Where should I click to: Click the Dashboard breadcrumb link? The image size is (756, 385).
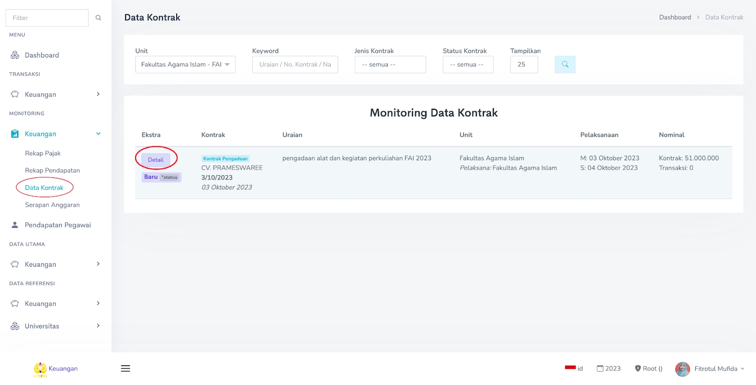(675, 17)
